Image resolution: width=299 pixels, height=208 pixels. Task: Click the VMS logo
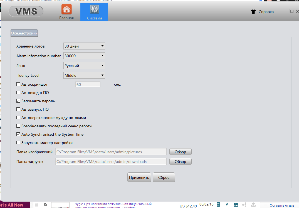(26, 11)
